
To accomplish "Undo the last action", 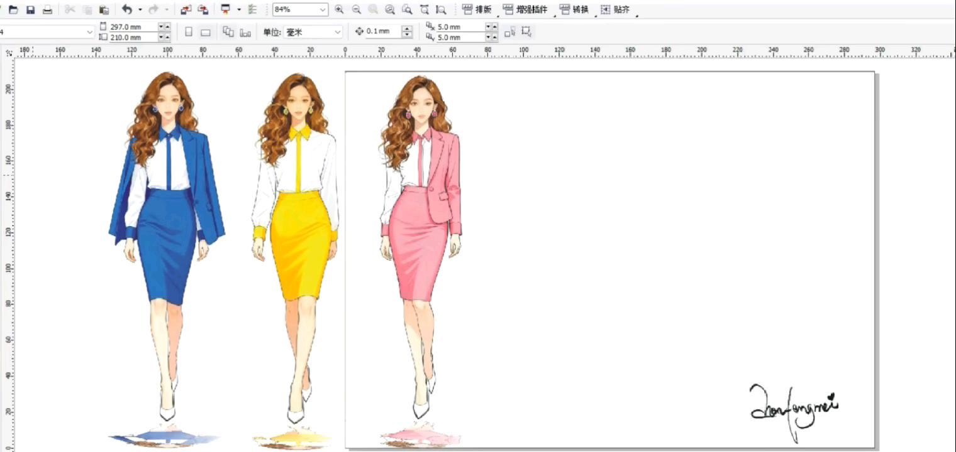I will pos(127,10).
